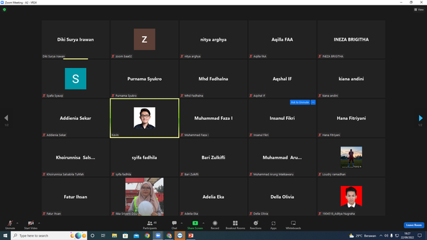This screenshot has width=427, height=240.
Task: Click the Purnama Syukro participant name
Action: coord(145,79)
